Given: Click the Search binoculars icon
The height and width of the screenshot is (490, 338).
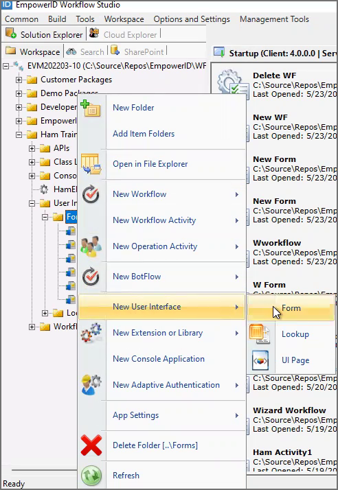Looking at the screenshot, I should 71,51.
